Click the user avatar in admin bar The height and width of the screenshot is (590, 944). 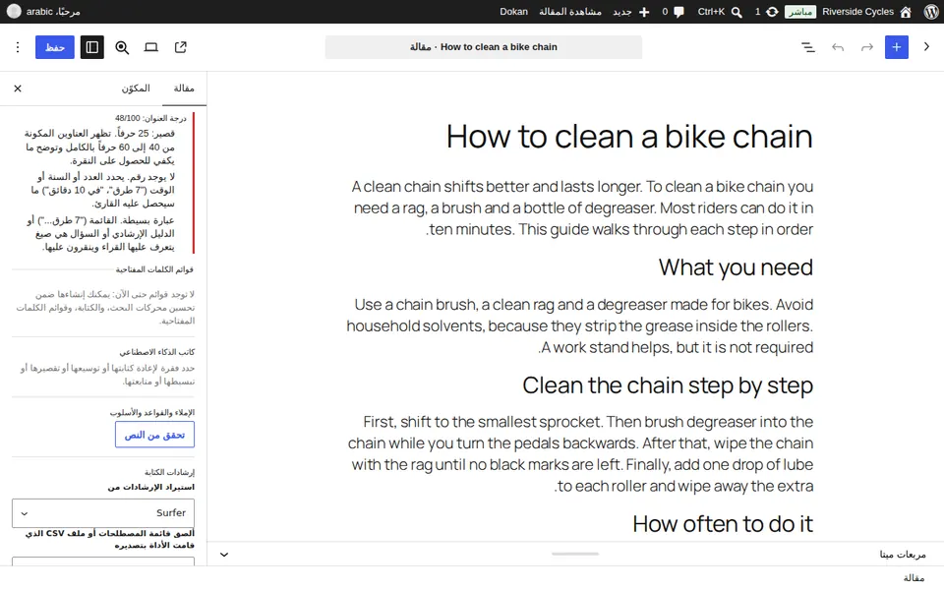click(13, 12)
